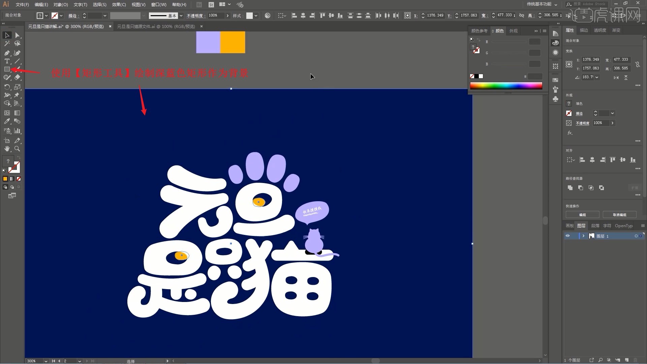The height and width of the screenshot is (364, 647).
Task: Click the 编组 quick action button
Action: coord(583,215)
